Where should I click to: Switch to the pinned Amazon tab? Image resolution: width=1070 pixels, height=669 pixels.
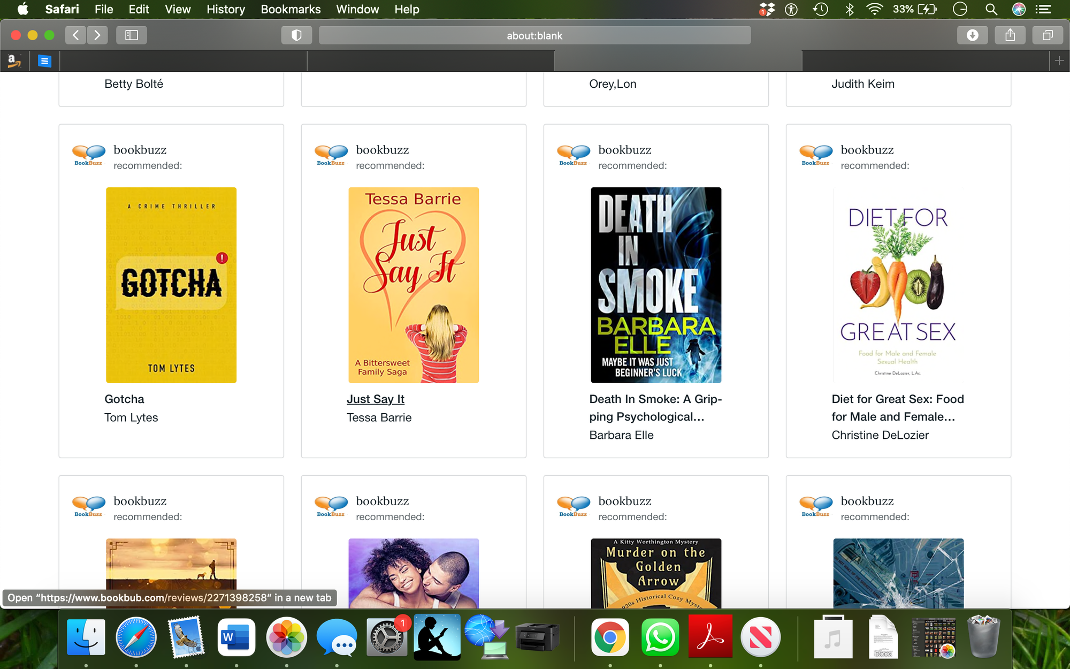pos(14,61)
